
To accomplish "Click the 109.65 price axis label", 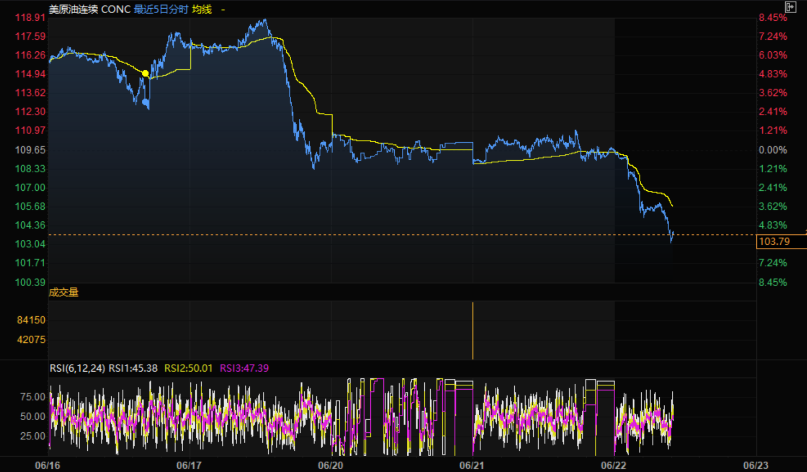I will 31,149.
